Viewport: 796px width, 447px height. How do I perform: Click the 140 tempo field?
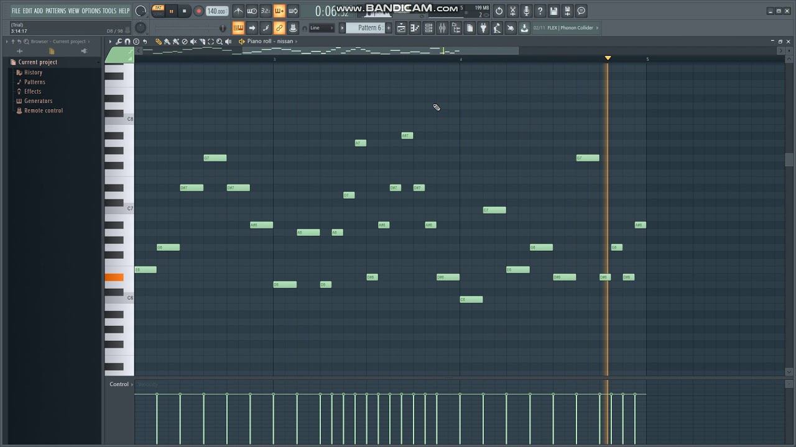point(217,11)
